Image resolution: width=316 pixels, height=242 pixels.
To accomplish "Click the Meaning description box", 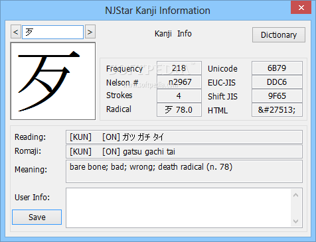I will click(184, 172).
